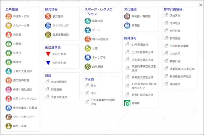The image size is (204, 135).
Task: Select the green 避難所 shelter icon
Action: (x=127, y=103)
